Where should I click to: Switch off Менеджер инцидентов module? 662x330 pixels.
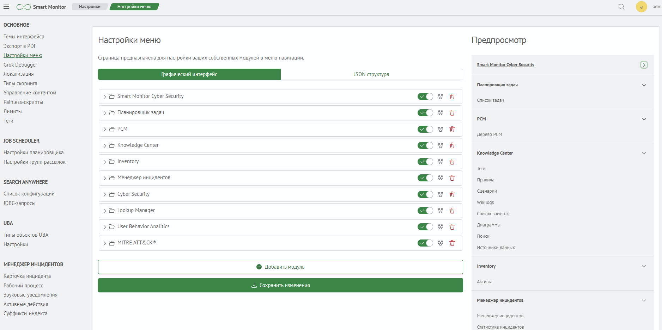coord(425,178)
